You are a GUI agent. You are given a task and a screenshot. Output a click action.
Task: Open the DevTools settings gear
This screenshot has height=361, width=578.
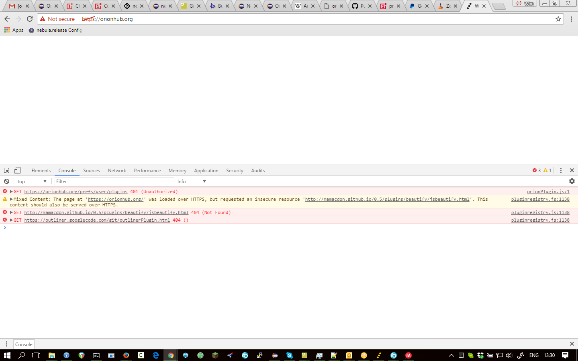(572, 181)
